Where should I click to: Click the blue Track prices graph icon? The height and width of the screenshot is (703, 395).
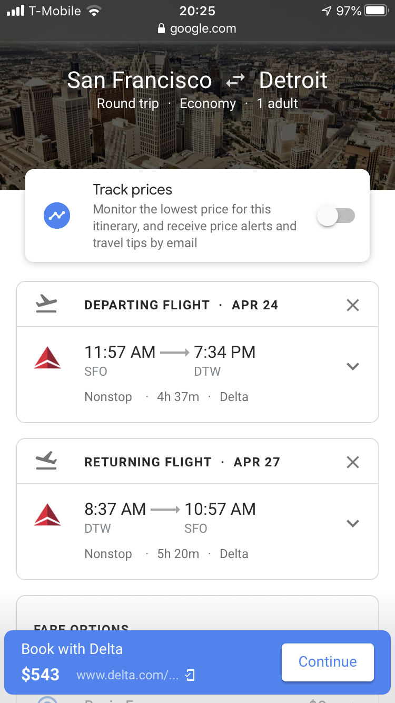[x=57, y=216]
